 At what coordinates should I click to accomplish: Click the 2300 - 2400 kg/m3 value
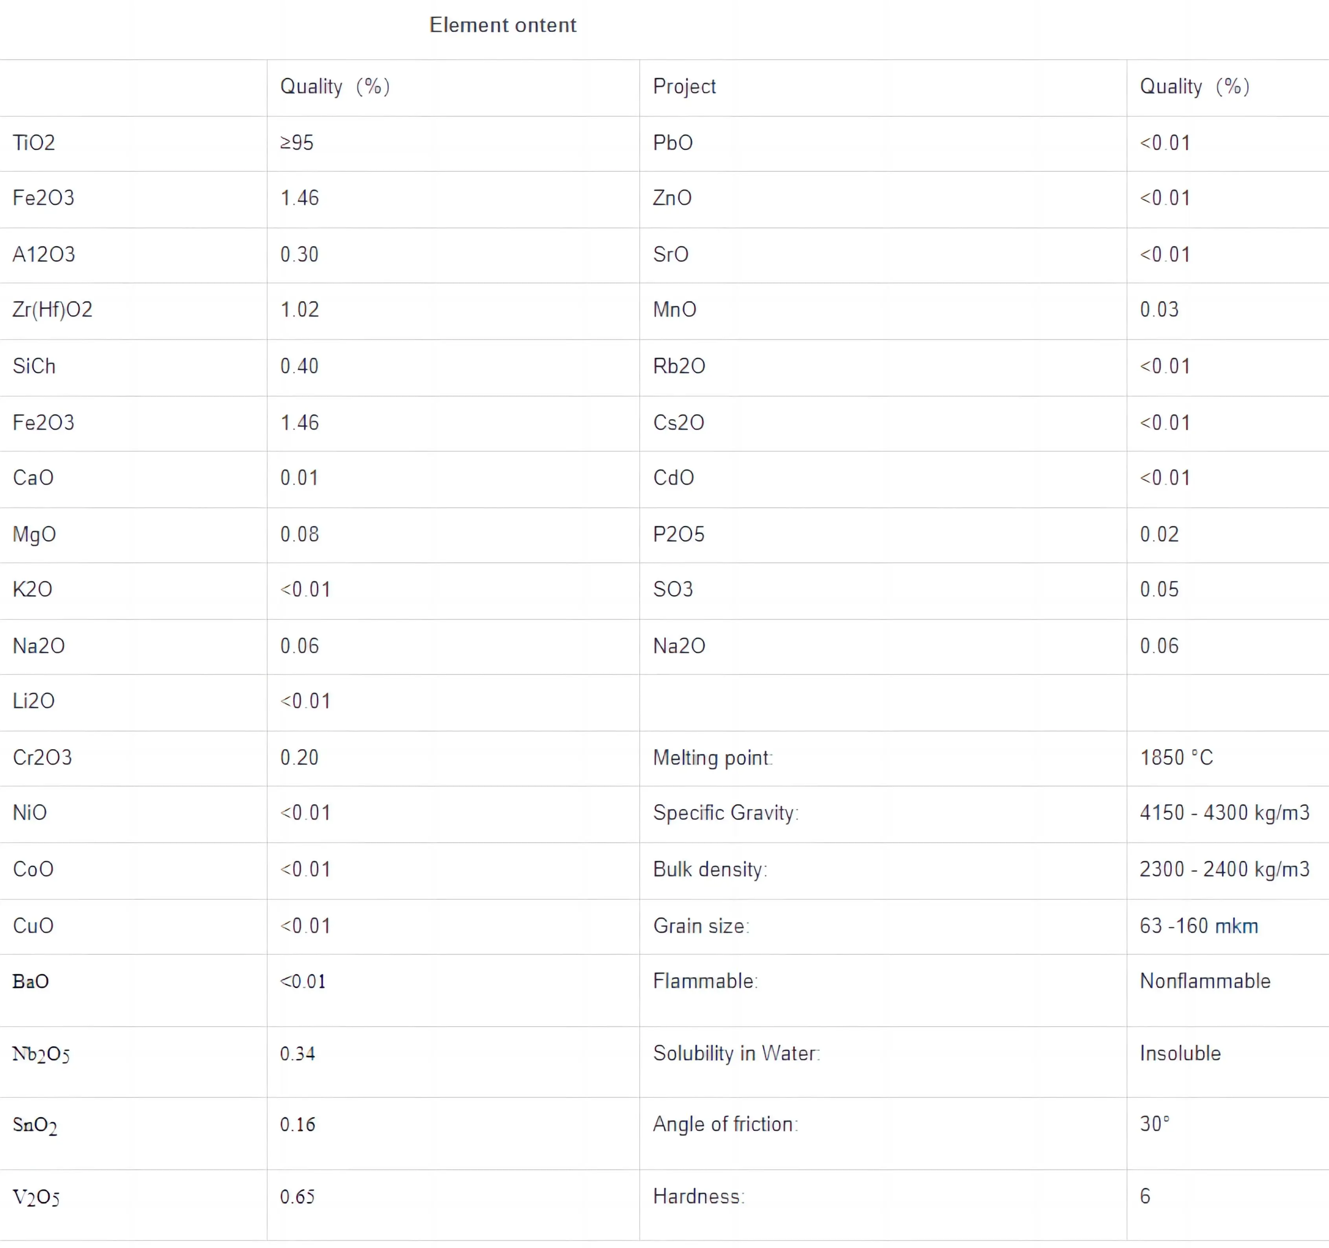click(x=1224, y=869)
